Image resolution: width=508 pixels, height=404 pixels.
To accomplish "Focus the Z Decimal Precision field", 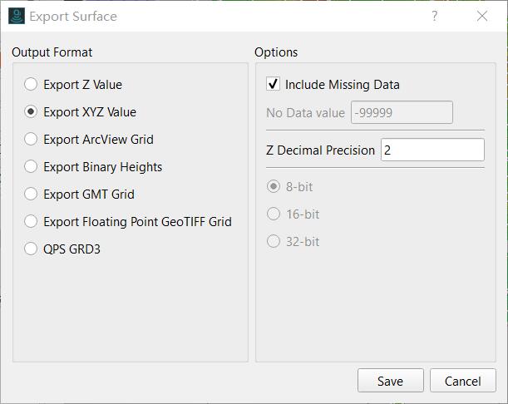I will (x=432, y=150).
